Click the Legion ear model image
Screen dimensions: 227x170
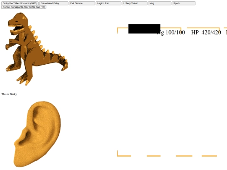click(x=37, y=134)
